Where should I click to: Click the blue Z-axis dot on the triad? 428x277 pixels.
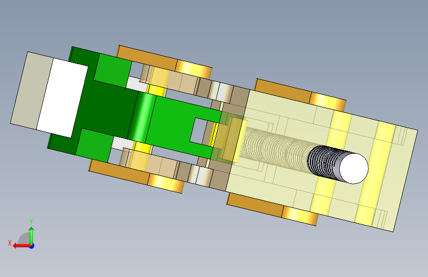pyautogui.click(x=32, y=246)
